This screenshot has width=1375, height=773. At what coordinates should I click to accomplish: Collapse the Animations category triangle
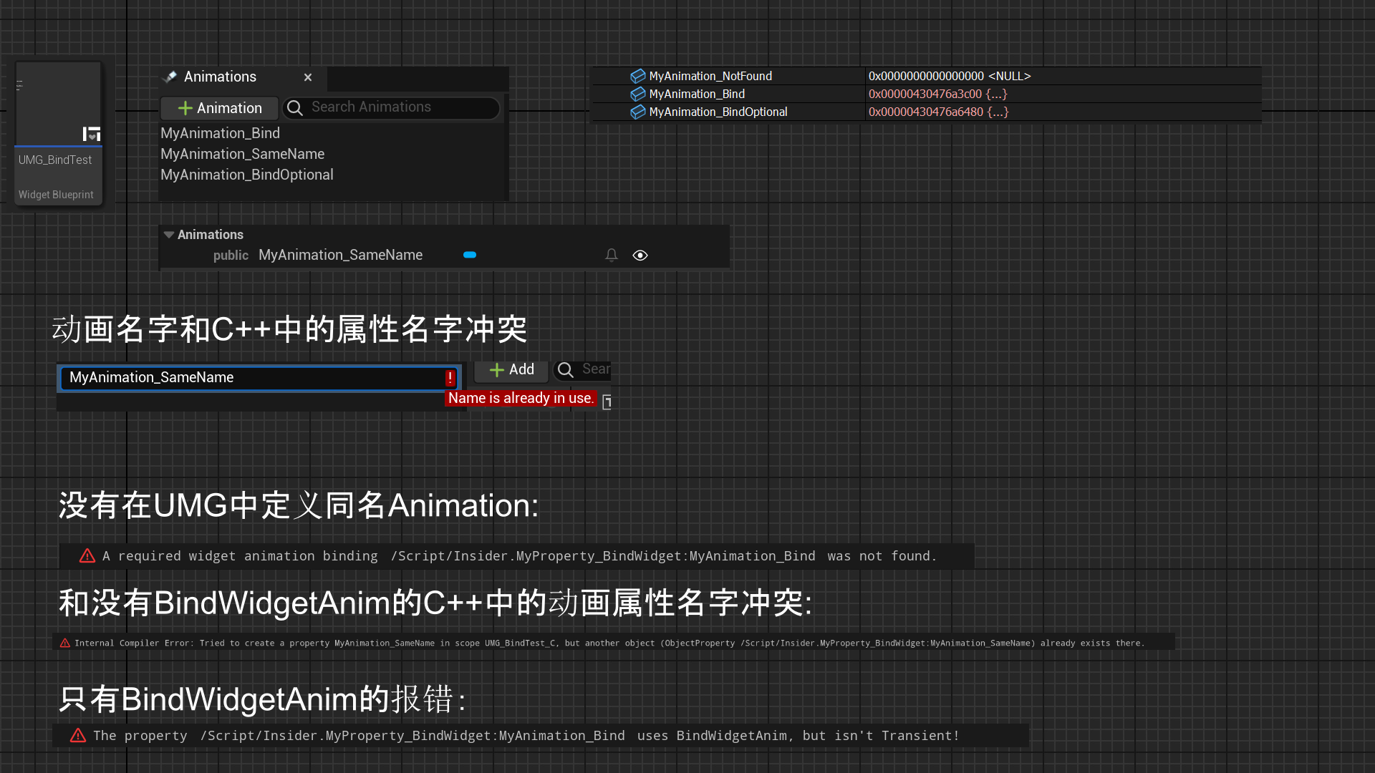(x=169, y=235)
